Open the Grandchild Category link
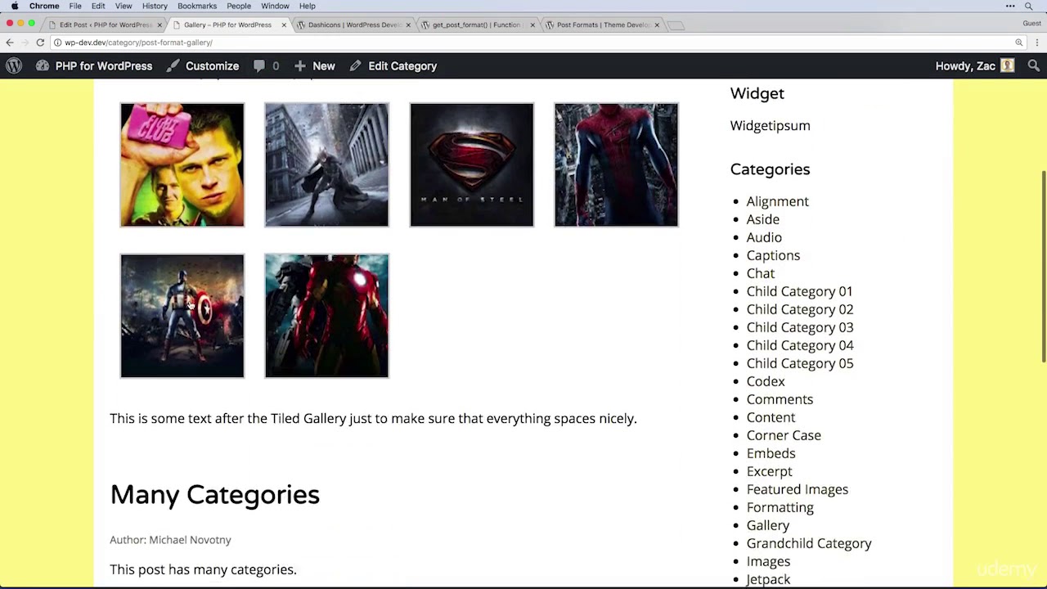The image size is (1047, 589). click(809, 543)
